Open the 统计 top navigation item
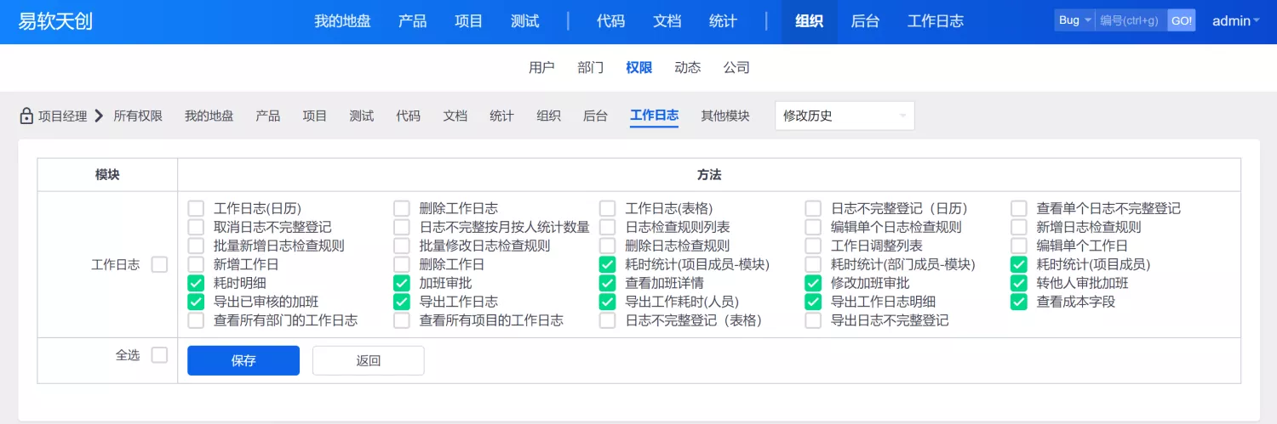1277x424 pixels. pyautogui.click(x=723, y=21)
